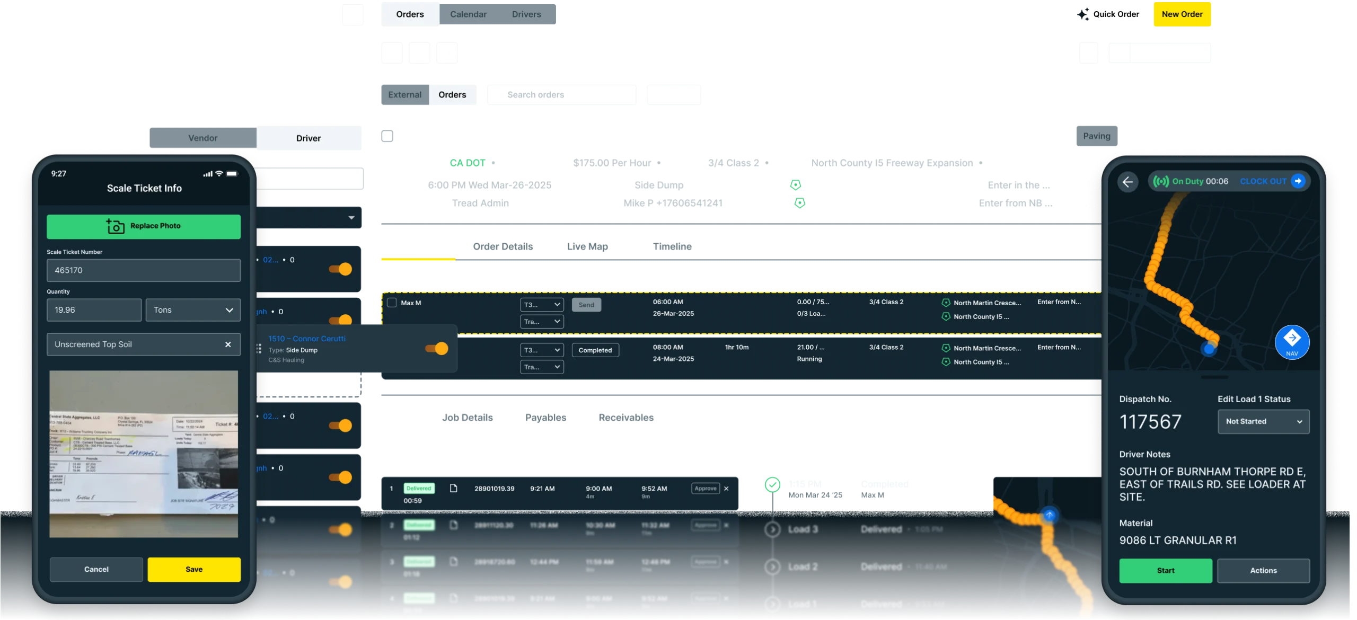The width and height of the screenshot is (1357, 620).
Task: Click the 1510 – Connor Cerutti driver name
Action: [307, 339]
